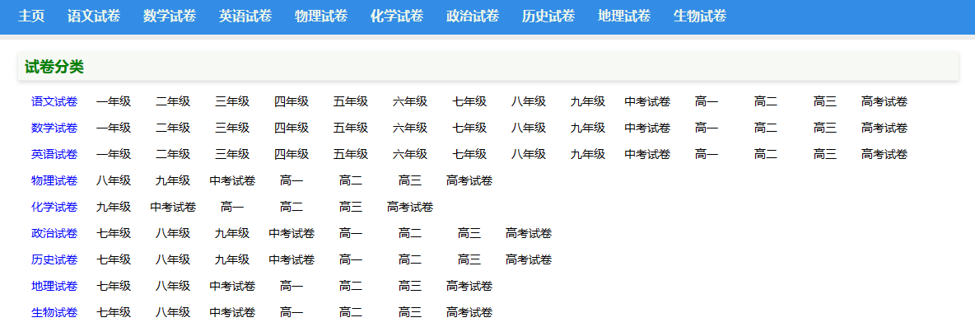Select 高考试卷 in the 政治试卷 row

529,234
